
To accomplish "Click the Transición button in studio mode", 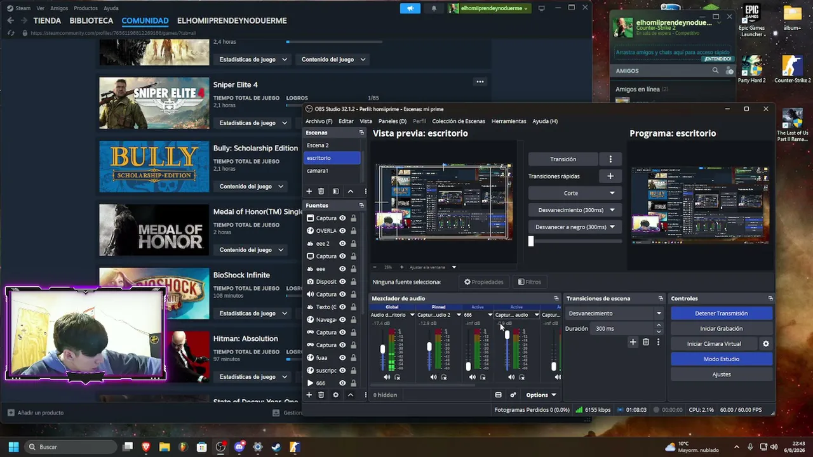I will coord(563,159).
